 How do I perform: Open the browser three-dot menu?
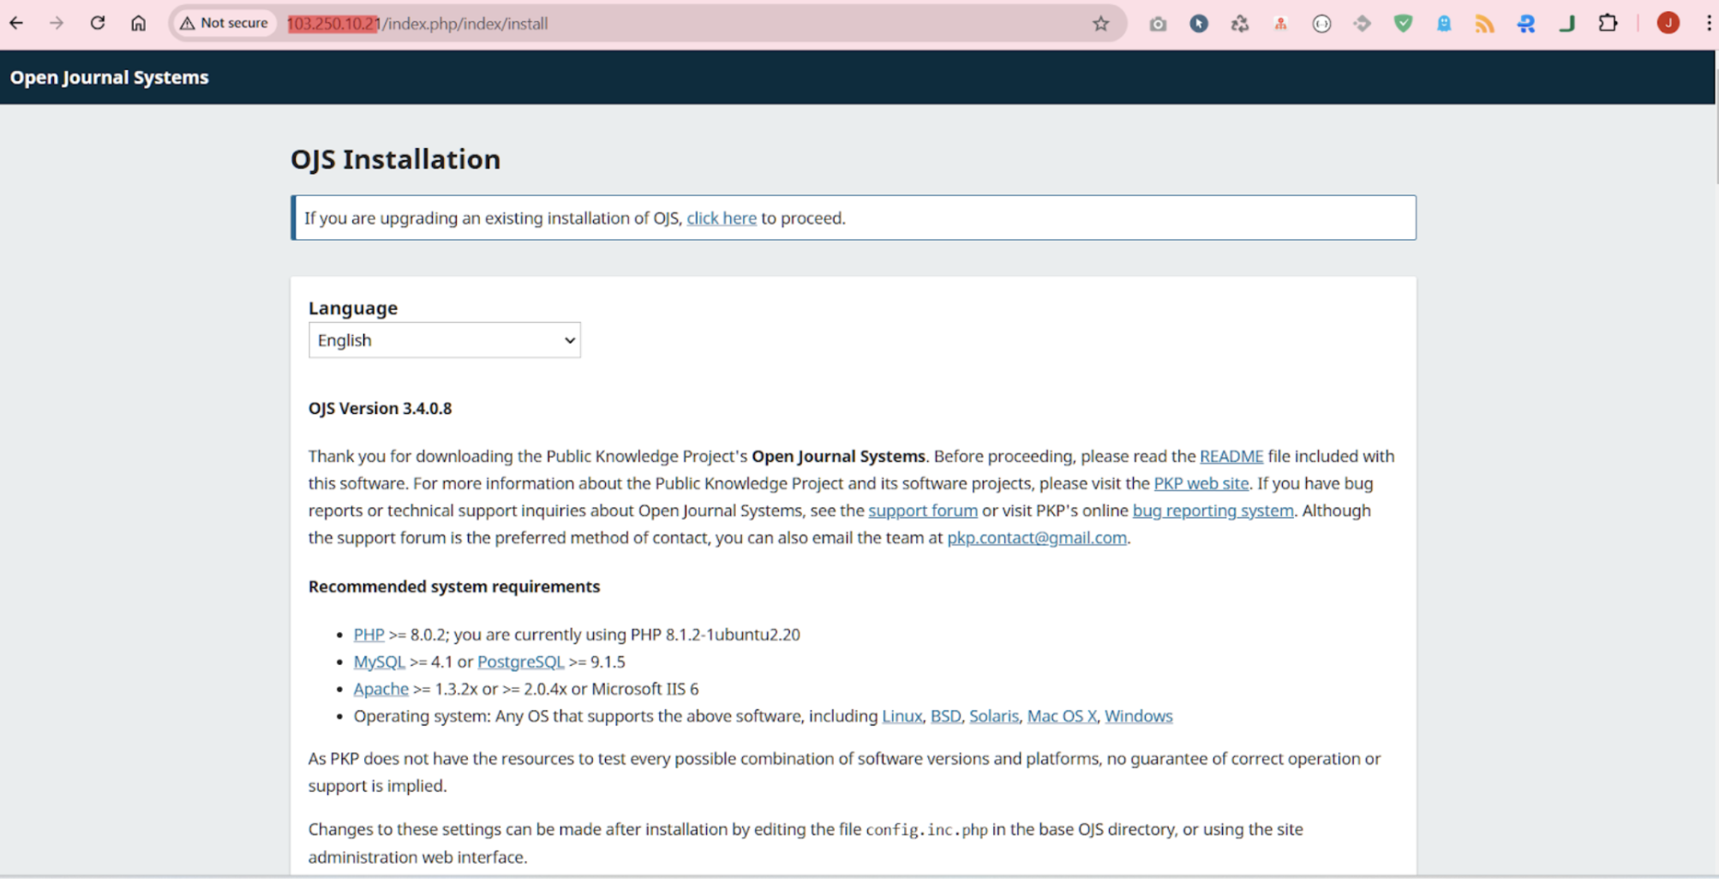point(1708,24)
